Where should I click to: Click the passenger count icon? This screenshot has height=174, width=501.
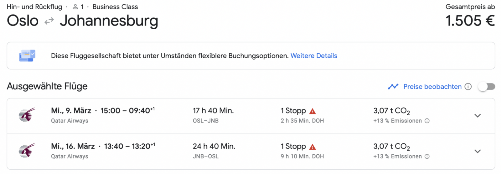(x=75, y=7)
